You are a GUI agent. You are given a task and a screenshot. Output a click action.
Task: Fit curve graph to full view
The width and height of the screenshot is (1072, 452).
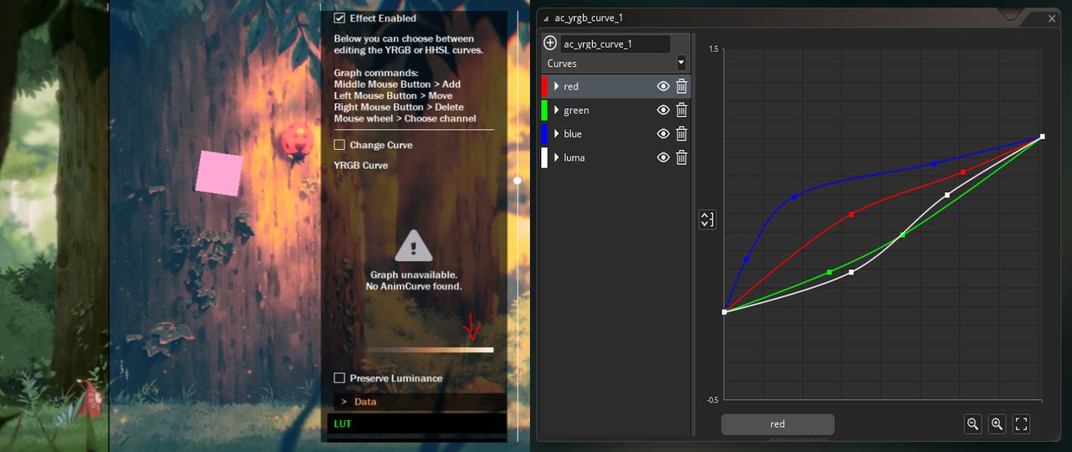tap(1021, 424)
